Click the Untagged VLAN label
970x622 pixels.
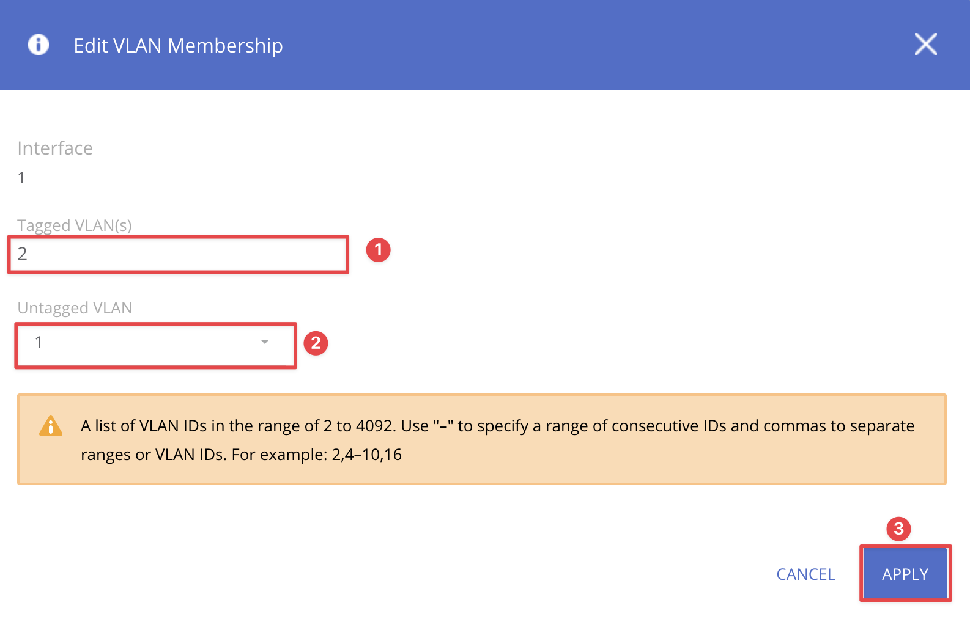pos(75,308)
